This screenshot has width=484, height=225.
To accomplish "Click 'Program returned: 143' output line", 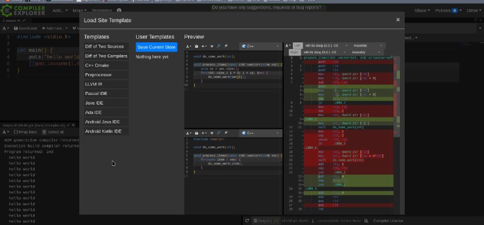I will tap(28, 152).
